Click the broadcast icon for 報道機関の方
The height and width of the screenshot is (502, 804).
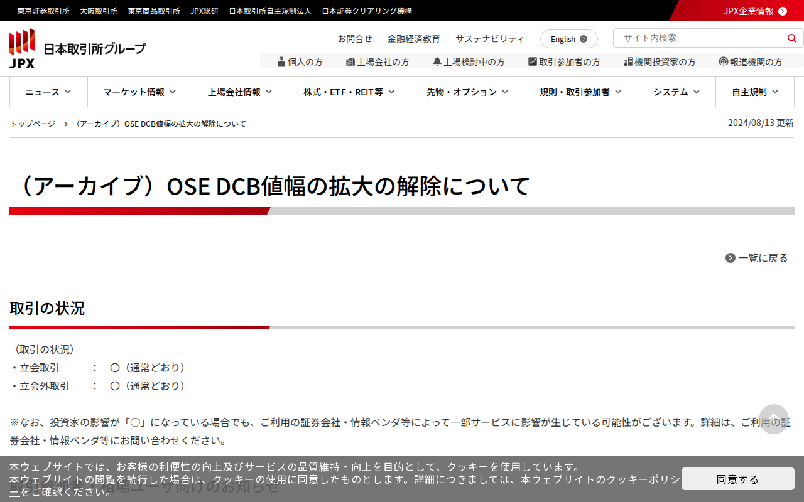click(724, 61)
